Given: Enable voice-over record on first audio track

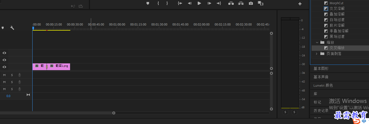Looking at the screenshot, I should tap(19, 75).
